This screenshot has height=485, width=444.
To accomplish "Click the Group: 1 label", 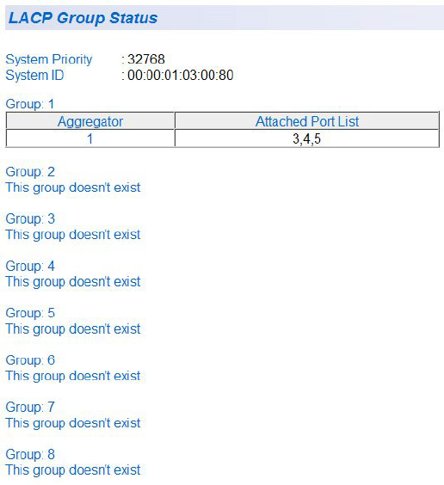I will (30, 103).
